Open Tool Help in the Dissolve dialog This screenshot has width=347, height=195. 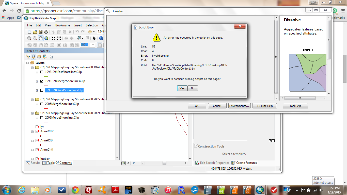point(295,106)
